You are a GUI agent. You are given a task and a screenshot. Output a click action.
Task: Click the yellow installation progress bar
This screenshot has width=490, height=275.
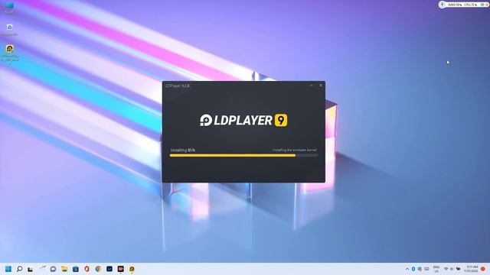pos(243,155)
